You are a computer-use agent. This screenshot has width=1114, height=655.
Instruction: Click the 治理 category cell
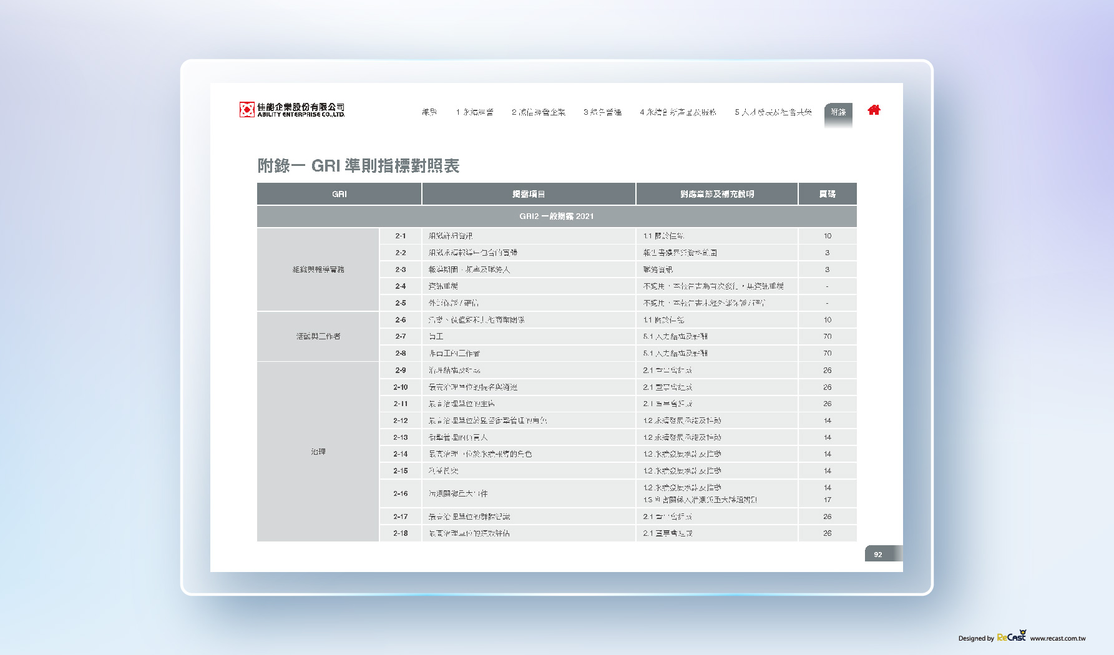(318, 452)
